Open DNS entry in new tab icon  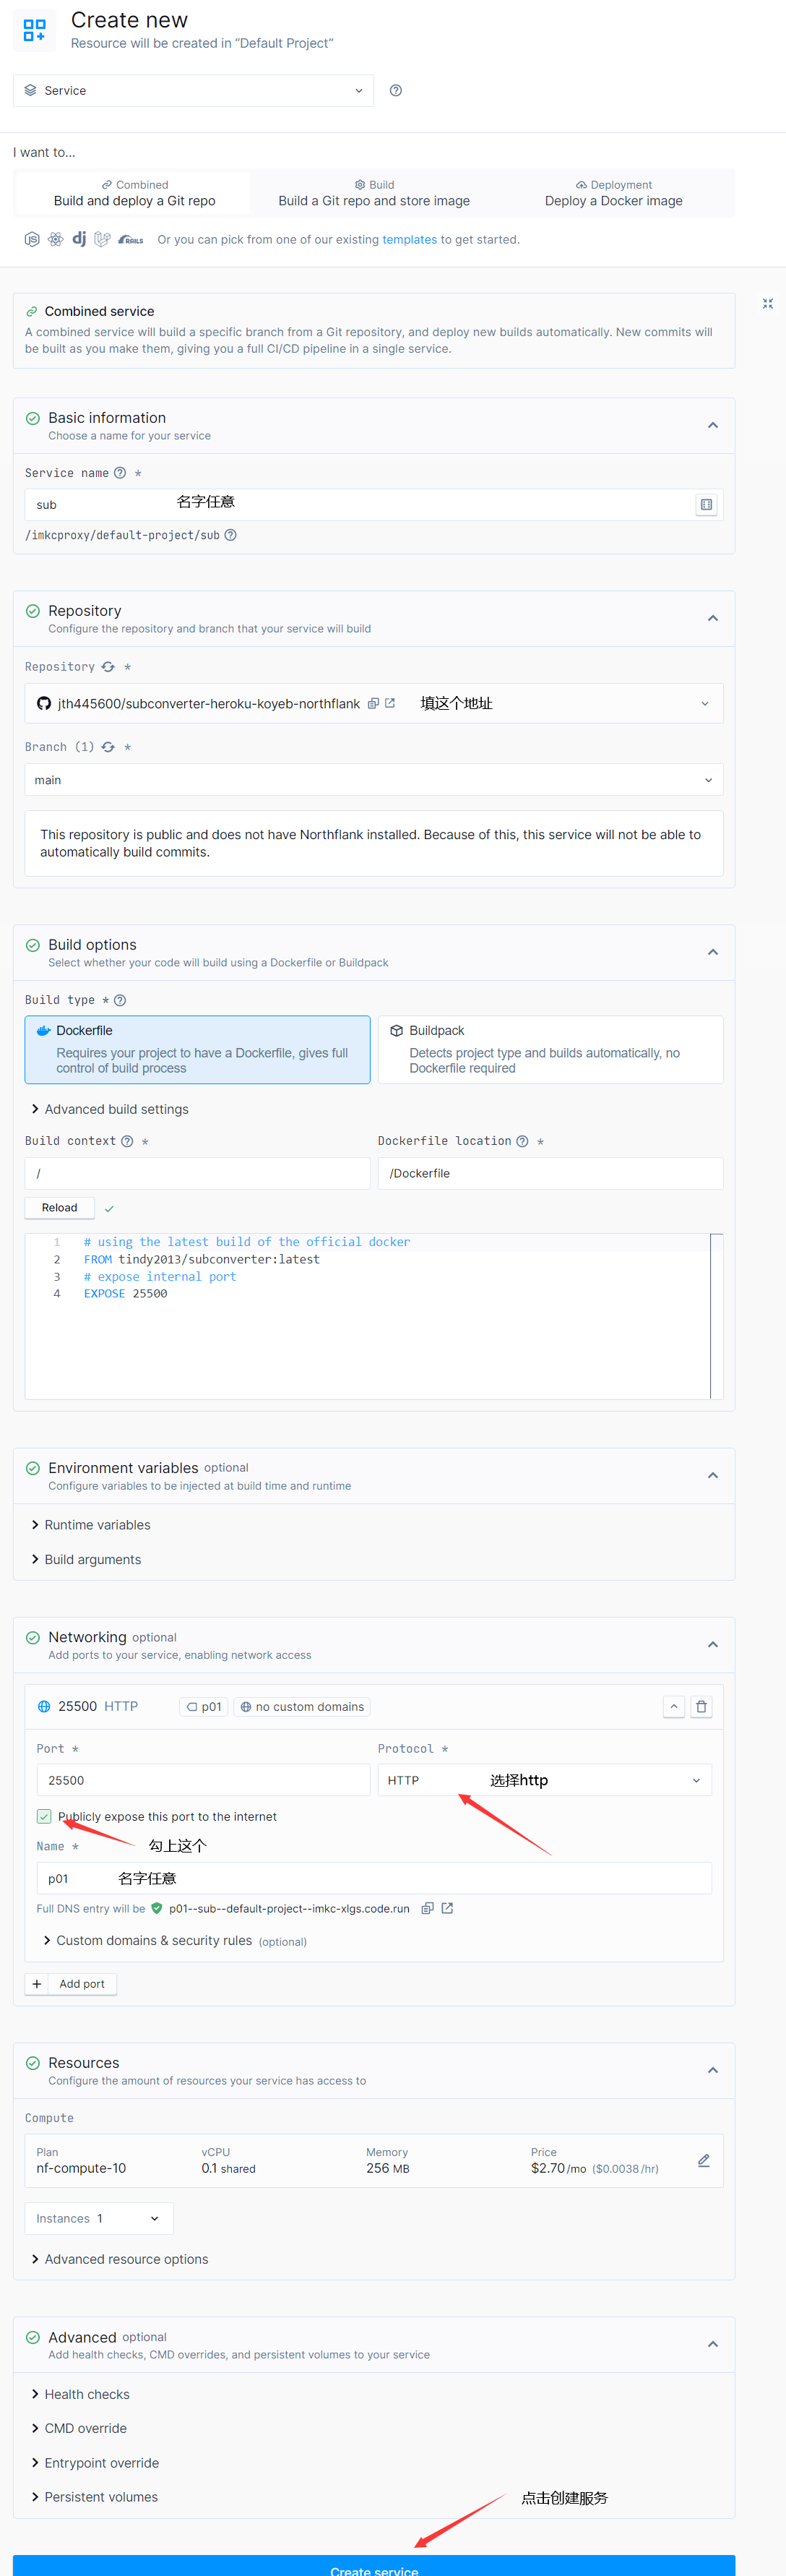click(447, 1908)
